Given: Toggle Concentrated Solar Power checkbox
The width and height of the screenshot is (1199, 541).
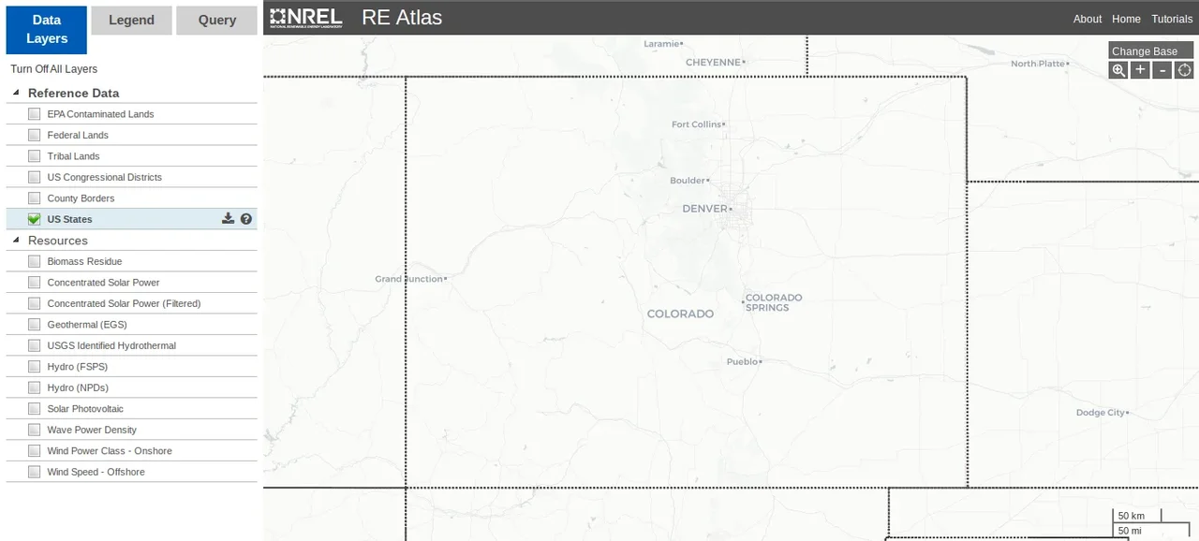Looking at the screenshot, I should [x=35, y=283].
